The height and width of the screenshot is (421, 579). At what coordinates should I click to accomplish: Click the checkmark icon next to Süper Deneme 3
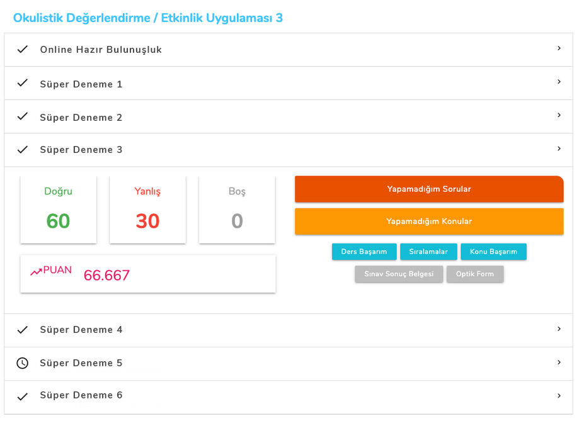[x=23, y=150]
